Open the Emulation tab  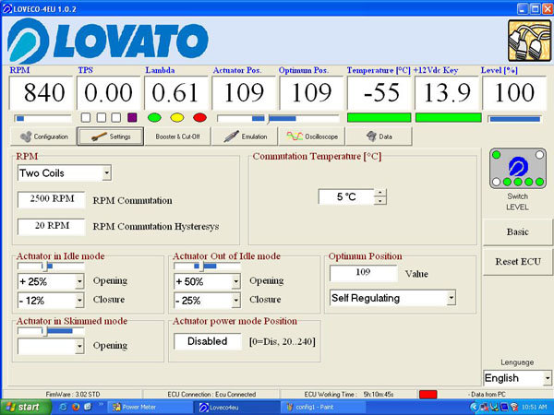click(x=245, y=136)
